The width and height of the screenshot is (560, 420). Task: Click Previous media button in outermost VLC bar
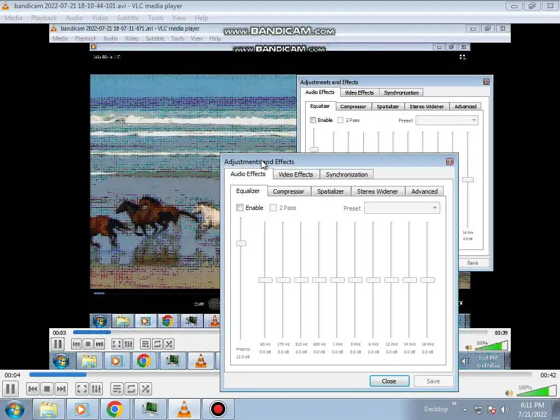pyautogui.click(x=32, y=389)
